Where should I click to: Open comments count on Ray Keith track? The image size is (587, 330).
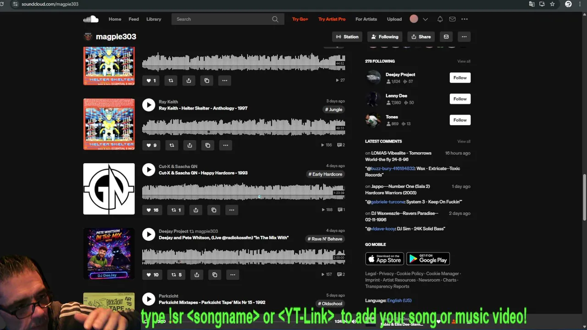(341, 145)
